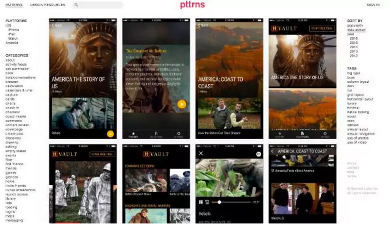This screenshot has width=391, height=232.
Task: Filter platforms by iPad
Action: point(12,34)
